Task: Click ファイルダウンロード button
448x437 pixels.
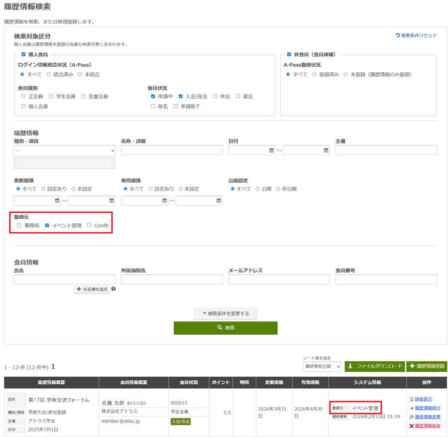Action: point(375,366)
